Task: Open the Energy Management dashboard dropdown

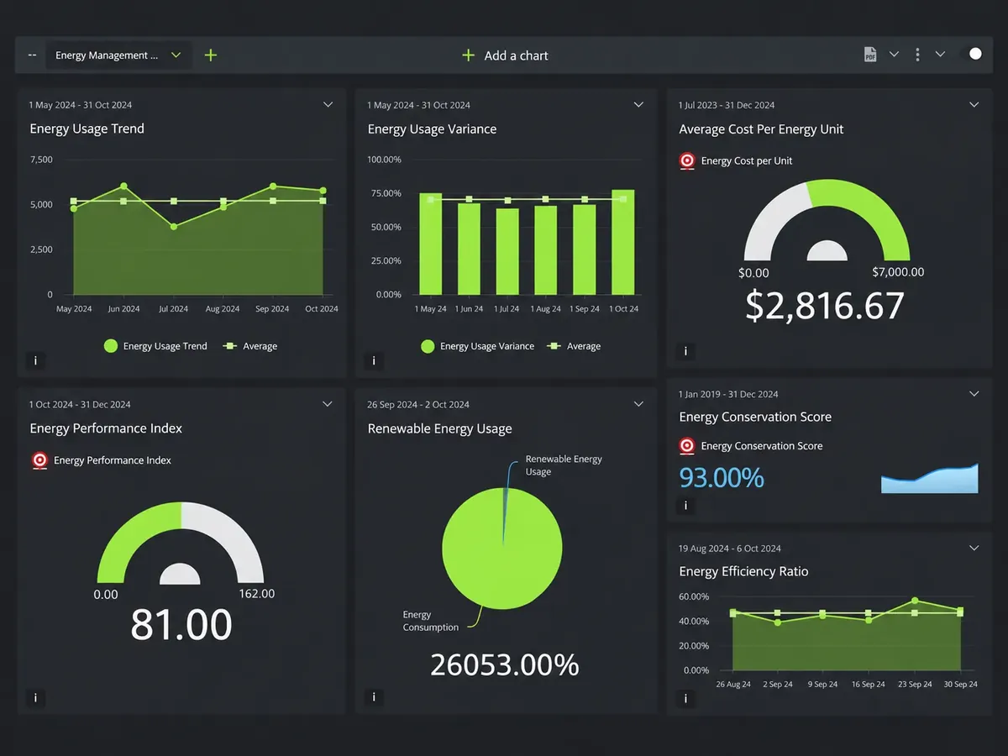Action: tap(118, 55)
